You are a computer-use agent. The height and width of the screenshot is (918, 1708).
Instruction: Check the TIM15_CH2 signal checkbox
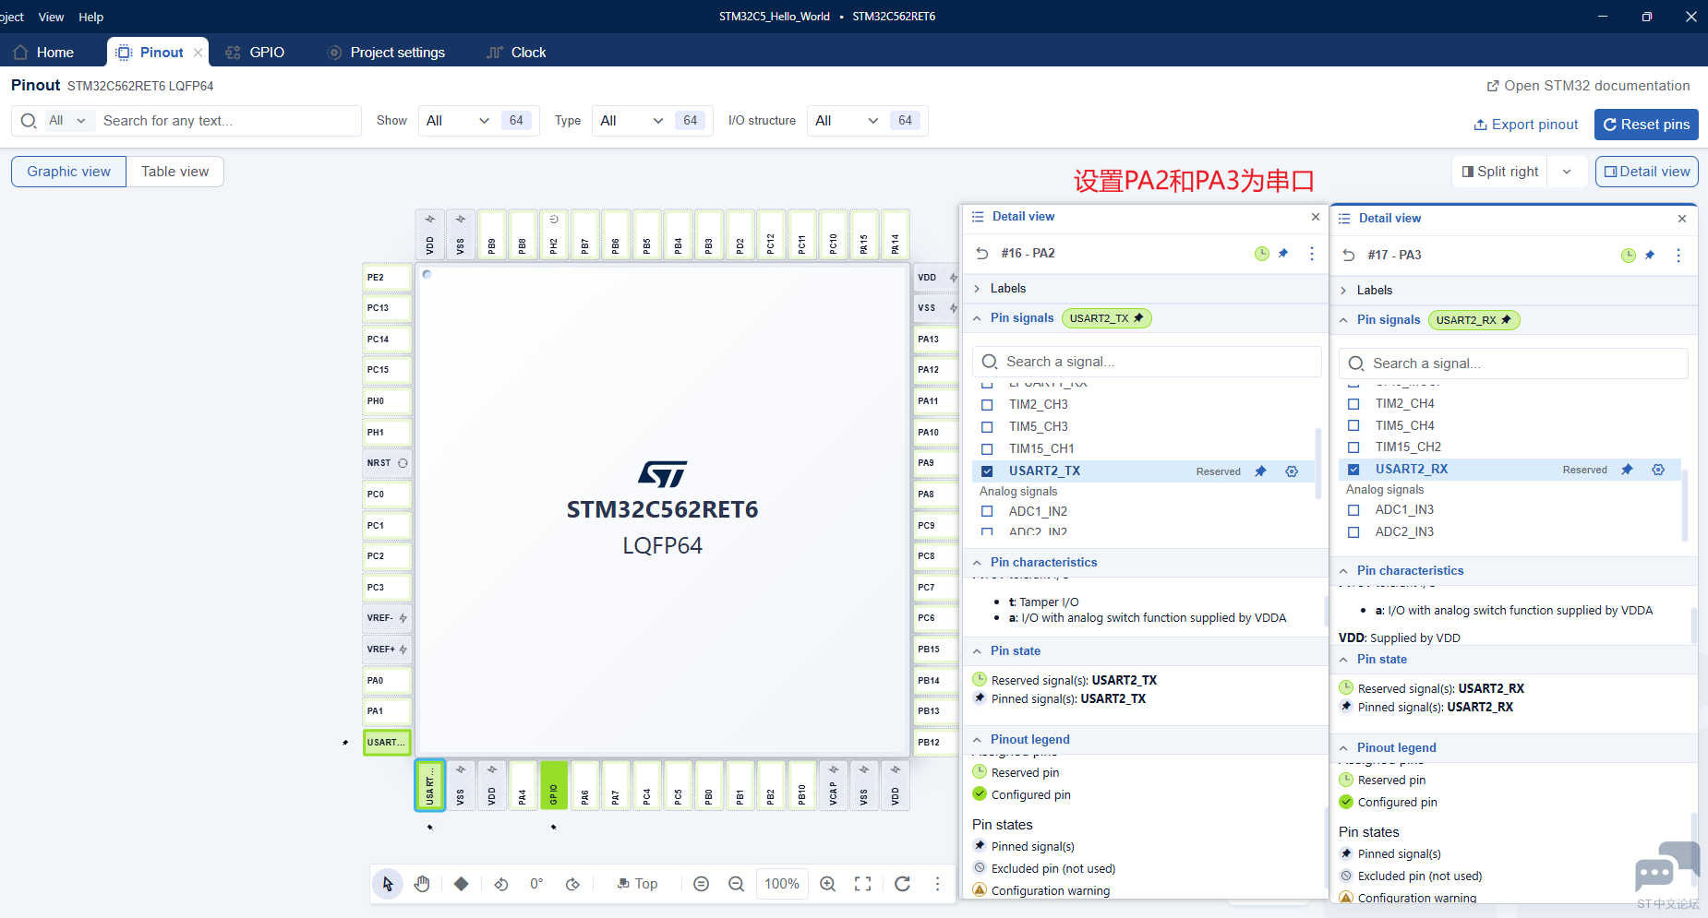1353,447
